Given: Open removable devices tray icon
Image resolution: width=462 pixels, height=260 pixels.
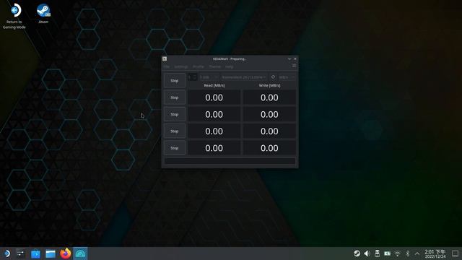Looking at the screenshot, I should tap(377, 253).
